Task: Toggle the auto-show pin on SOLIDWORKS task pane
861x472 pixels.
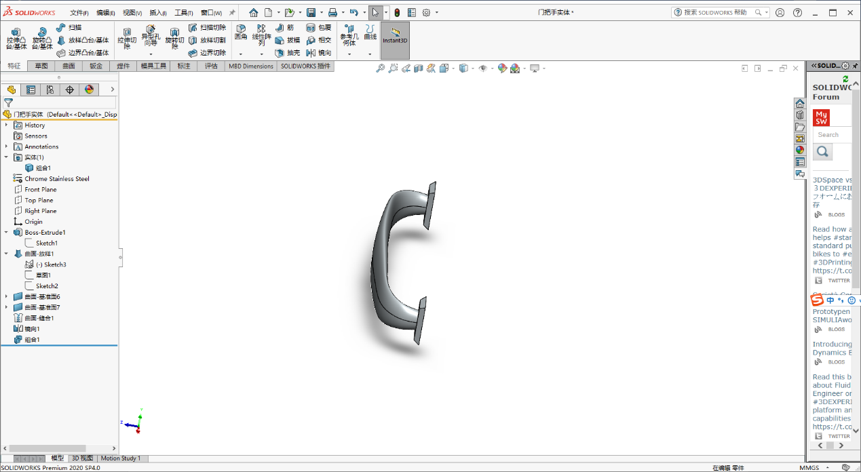Action: tap(856, 66)
